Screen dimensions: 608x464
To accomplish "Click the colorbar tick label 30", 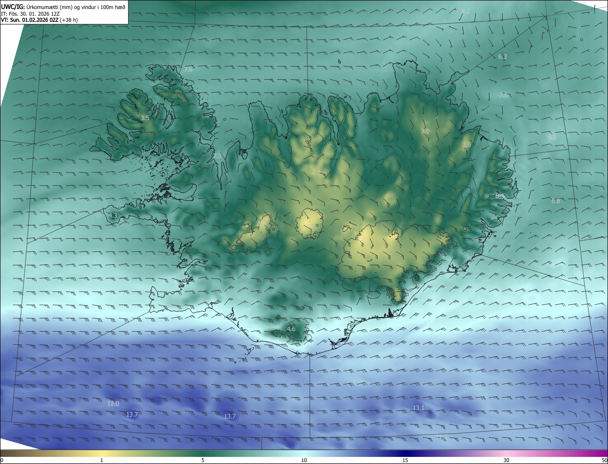I will 506,460.
